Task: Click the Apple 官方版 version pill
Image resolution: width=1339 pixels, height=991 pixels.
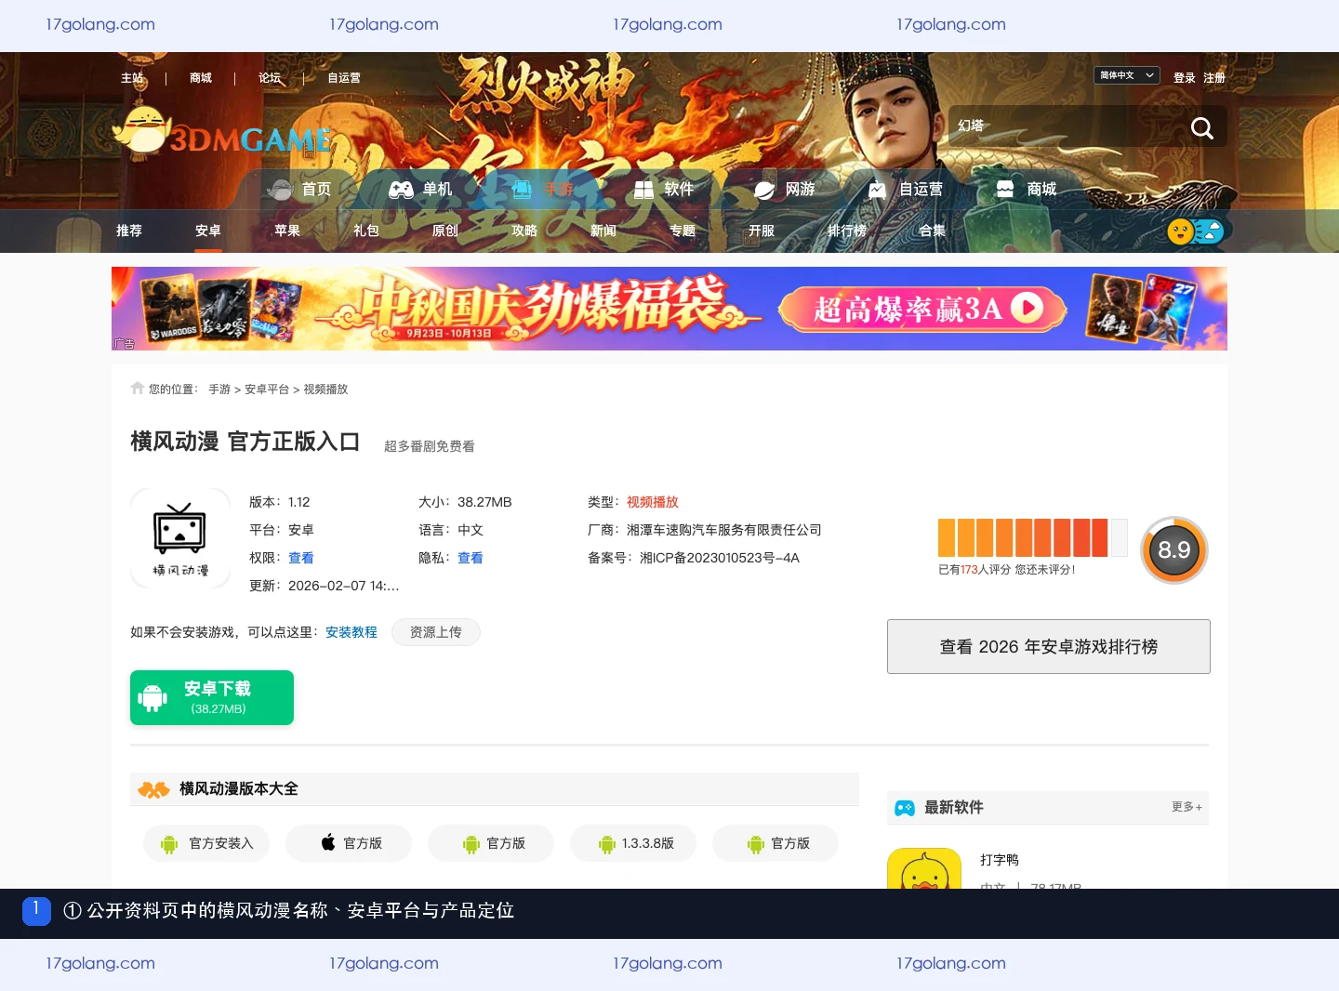Action: coord(349,843)
